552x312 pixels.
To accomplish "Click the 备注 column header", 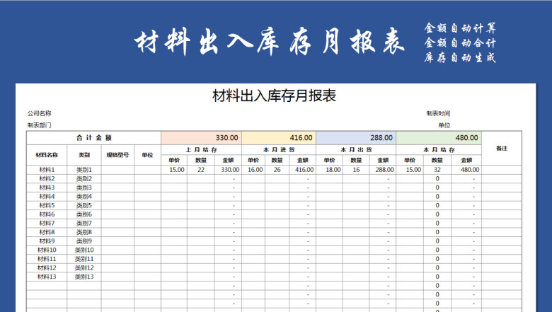I will (x=502, y=149).
